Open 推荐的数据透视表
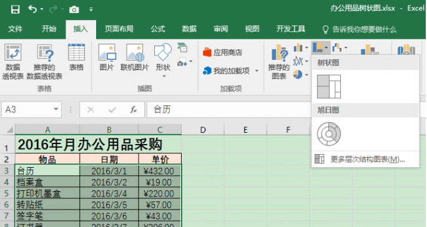Image resolution: width=427 pixels, height=227 pixels. 44,62
